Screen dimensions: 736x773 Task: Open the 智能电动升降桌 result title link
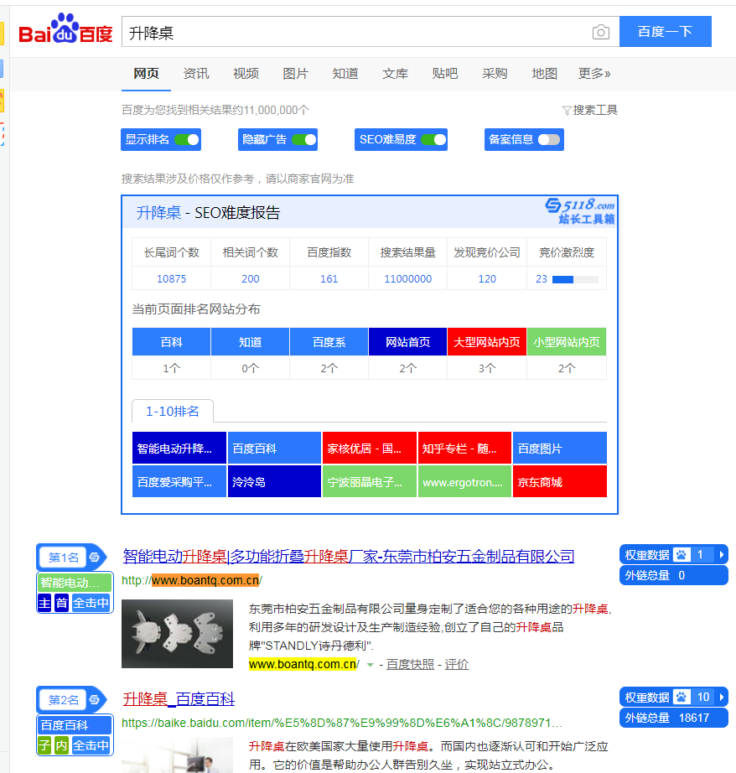[349, 557]
